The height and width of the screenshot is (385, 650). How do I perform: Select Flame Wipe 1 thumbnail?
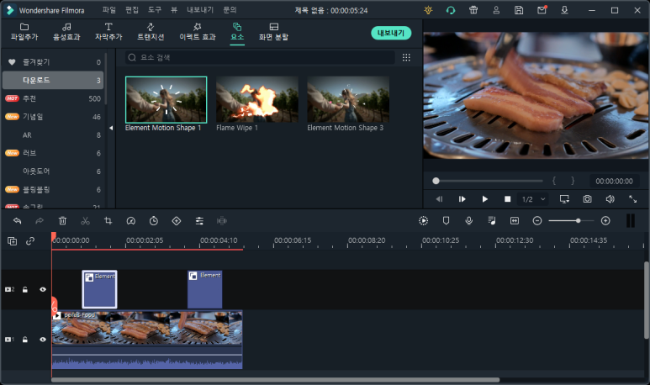(257, 99)
